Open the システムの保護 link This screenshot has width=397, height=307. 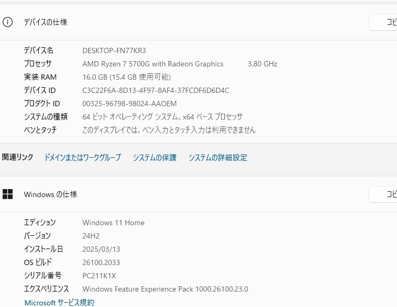(x=155, y=157)
